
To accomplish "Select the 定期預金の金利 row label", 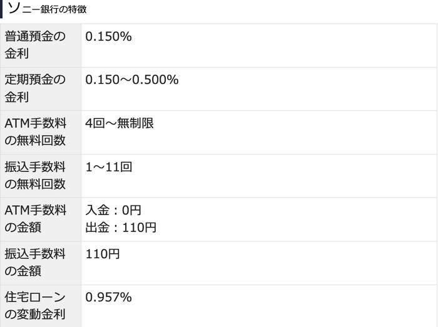I will [35, 89].
